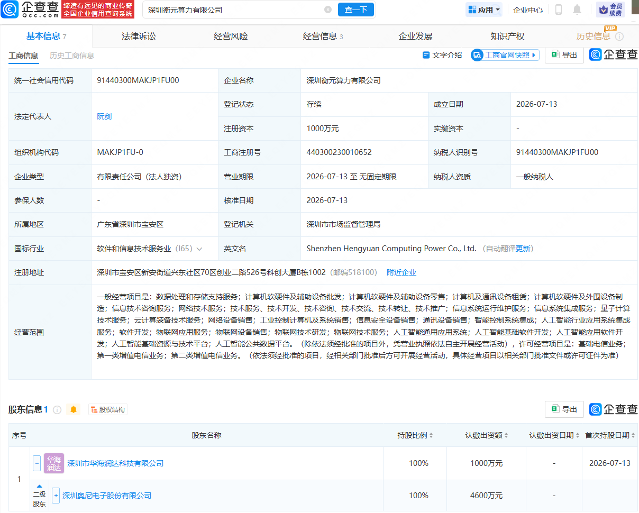Collapse 二级股东 with the up arrow

click(40, 485)
